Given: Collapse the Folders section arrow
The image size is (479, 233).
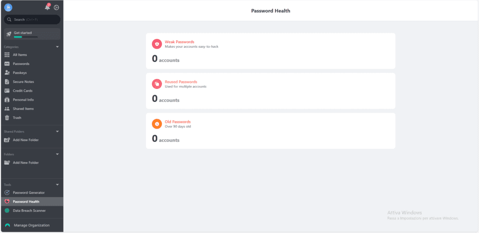Looking at the screenshot, I should click(58, 154).
